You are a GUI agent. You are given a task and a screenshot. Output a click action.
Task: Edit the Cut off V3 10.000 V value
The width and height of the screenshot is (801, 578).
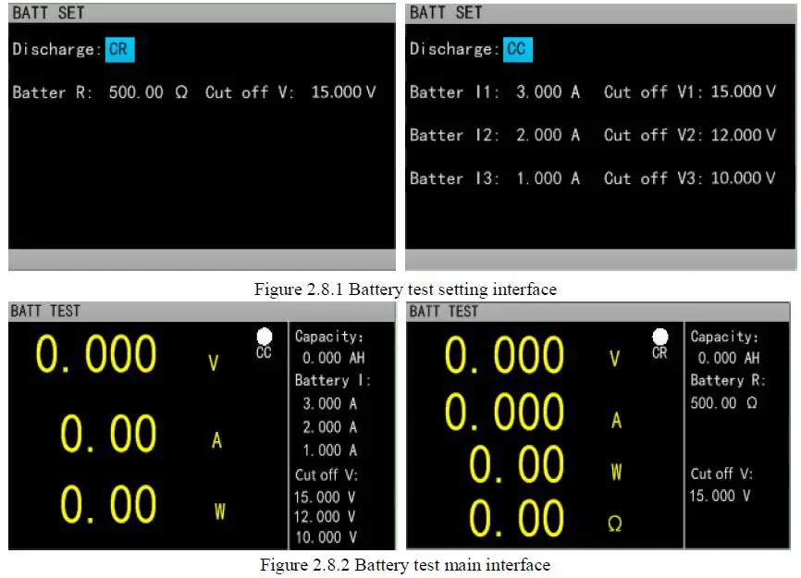click(x=743, y=178)
